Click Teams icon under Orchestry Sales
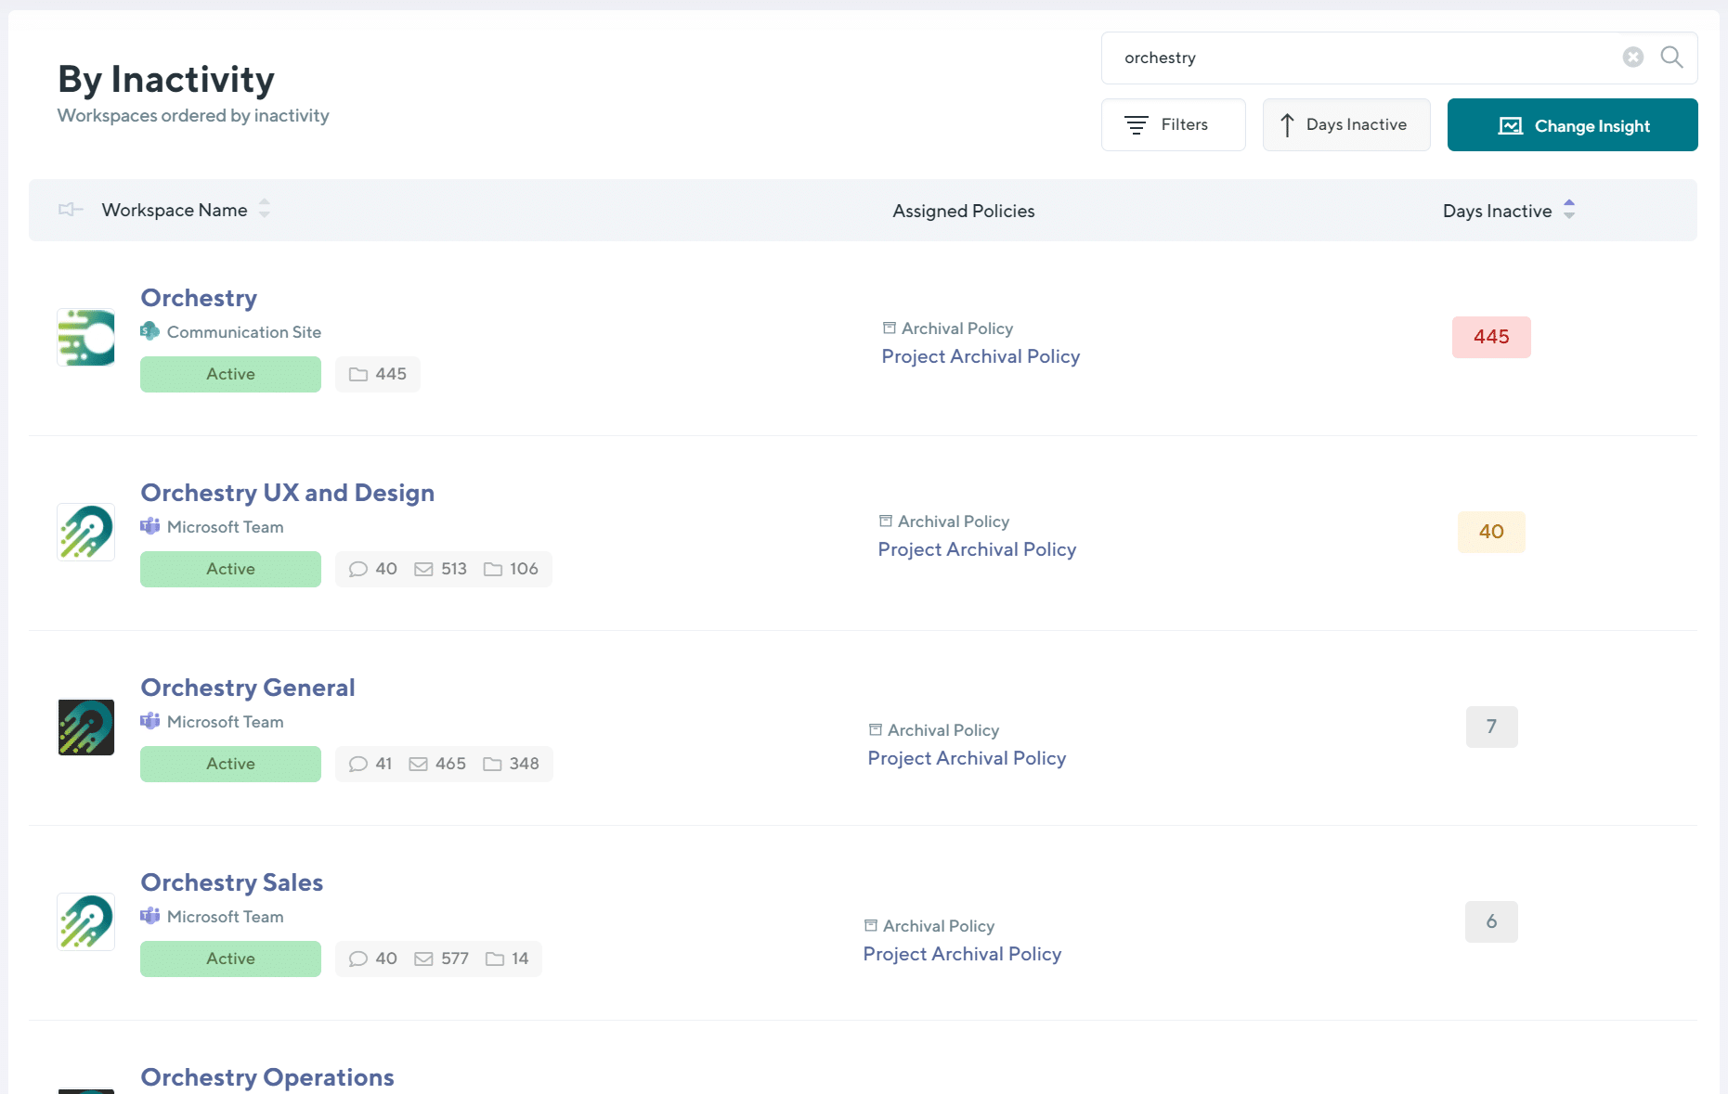The height and width of the screenshot is (1094, 1728). (149, 916)
